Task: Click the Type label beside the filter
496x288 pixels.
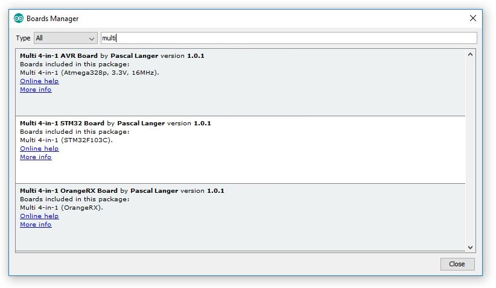Action: [23, 38]
